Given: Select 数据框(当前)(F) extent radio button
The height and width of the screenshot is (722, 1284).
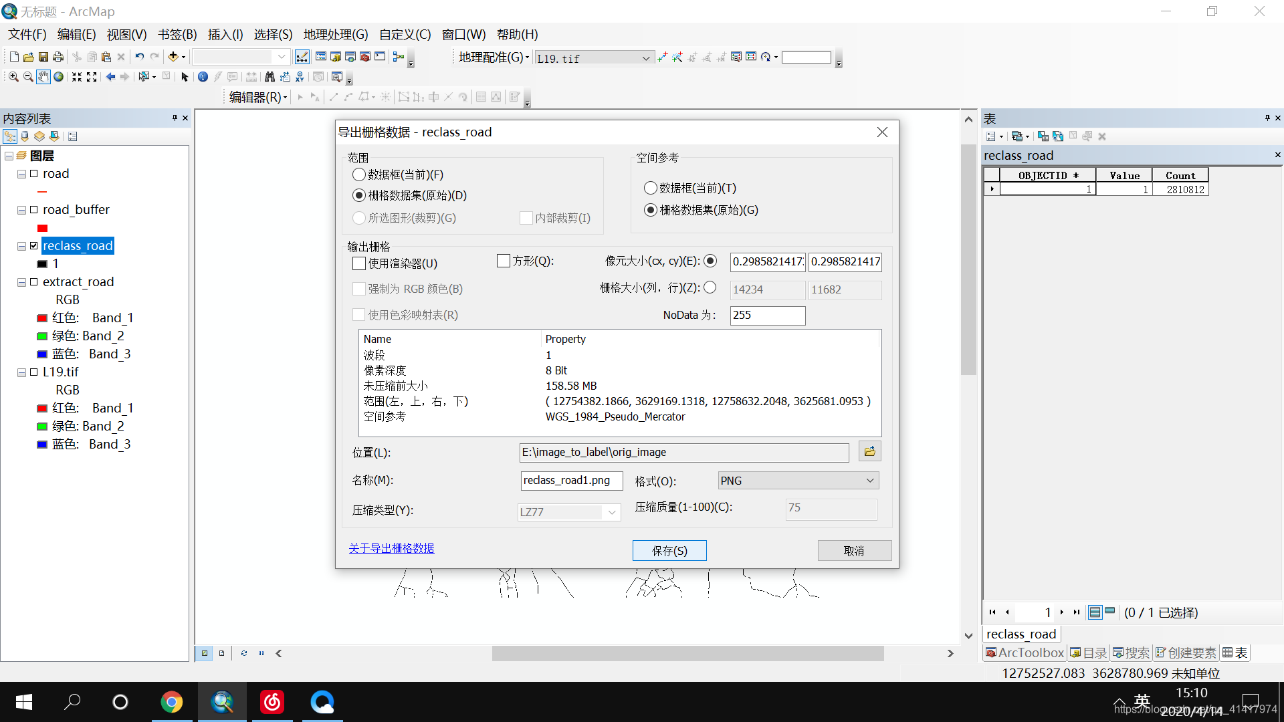Looking at the screenshot, I should pos(359,174).
